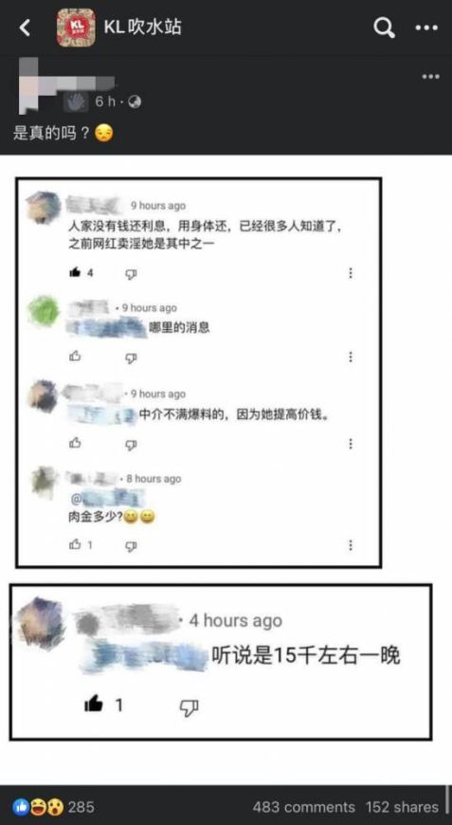Open the first comment's vertical dots menu
Screen dimensions: 452x825
click(x=351, y=273)
